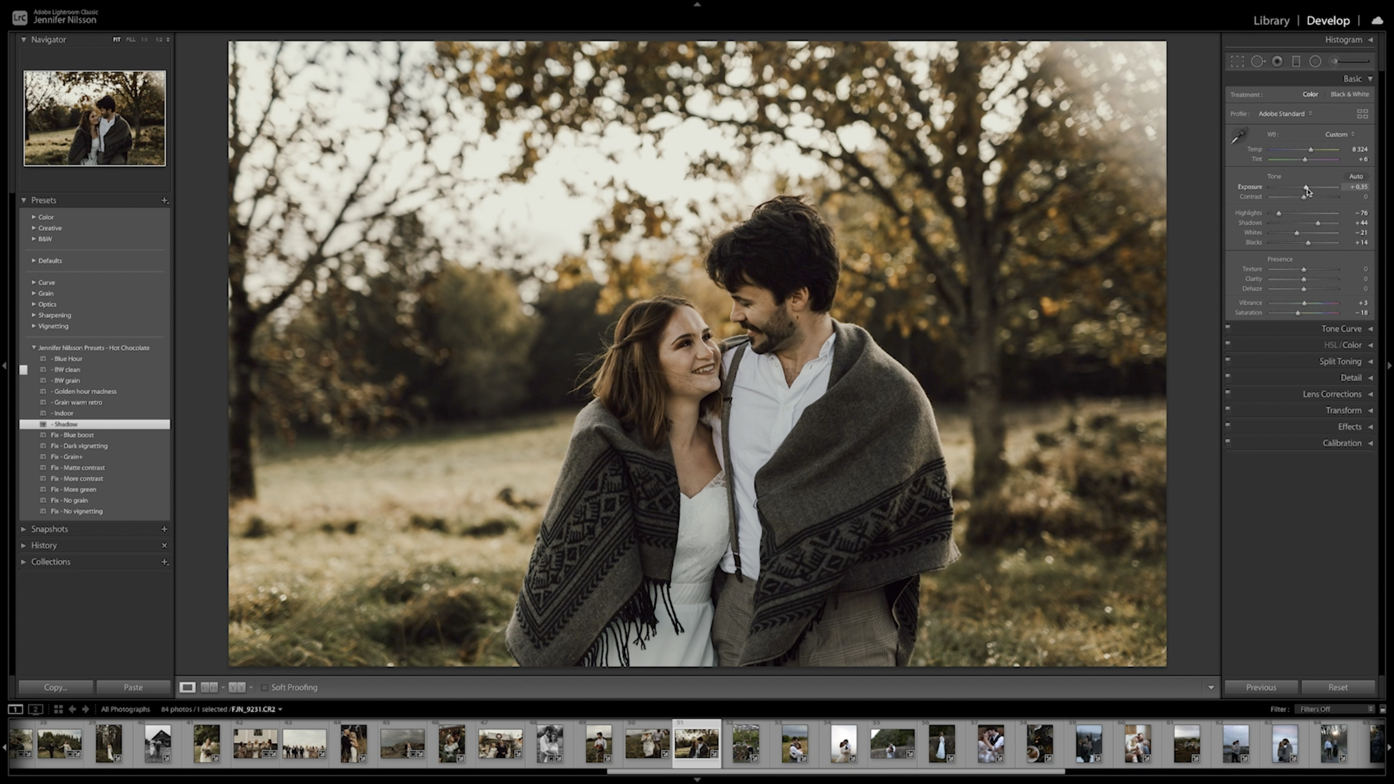
Task: Switch treatment to Black & White
Action: [1349, 94]
